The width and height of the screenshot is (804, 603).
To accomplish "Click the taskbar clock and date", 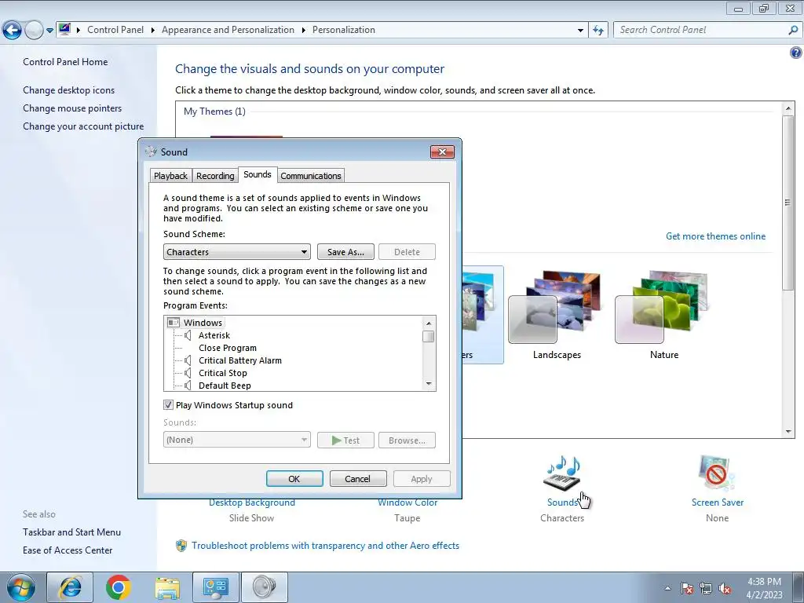I will click(764, 588).
